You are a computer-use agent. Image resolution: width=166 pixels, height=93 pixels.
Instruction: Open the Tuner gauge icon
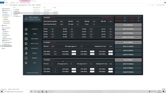[26, 34]
